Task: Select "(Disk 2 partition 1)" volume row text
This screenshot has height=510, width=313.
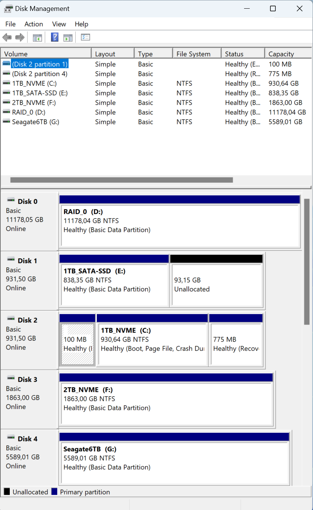Action: (40, 64)
